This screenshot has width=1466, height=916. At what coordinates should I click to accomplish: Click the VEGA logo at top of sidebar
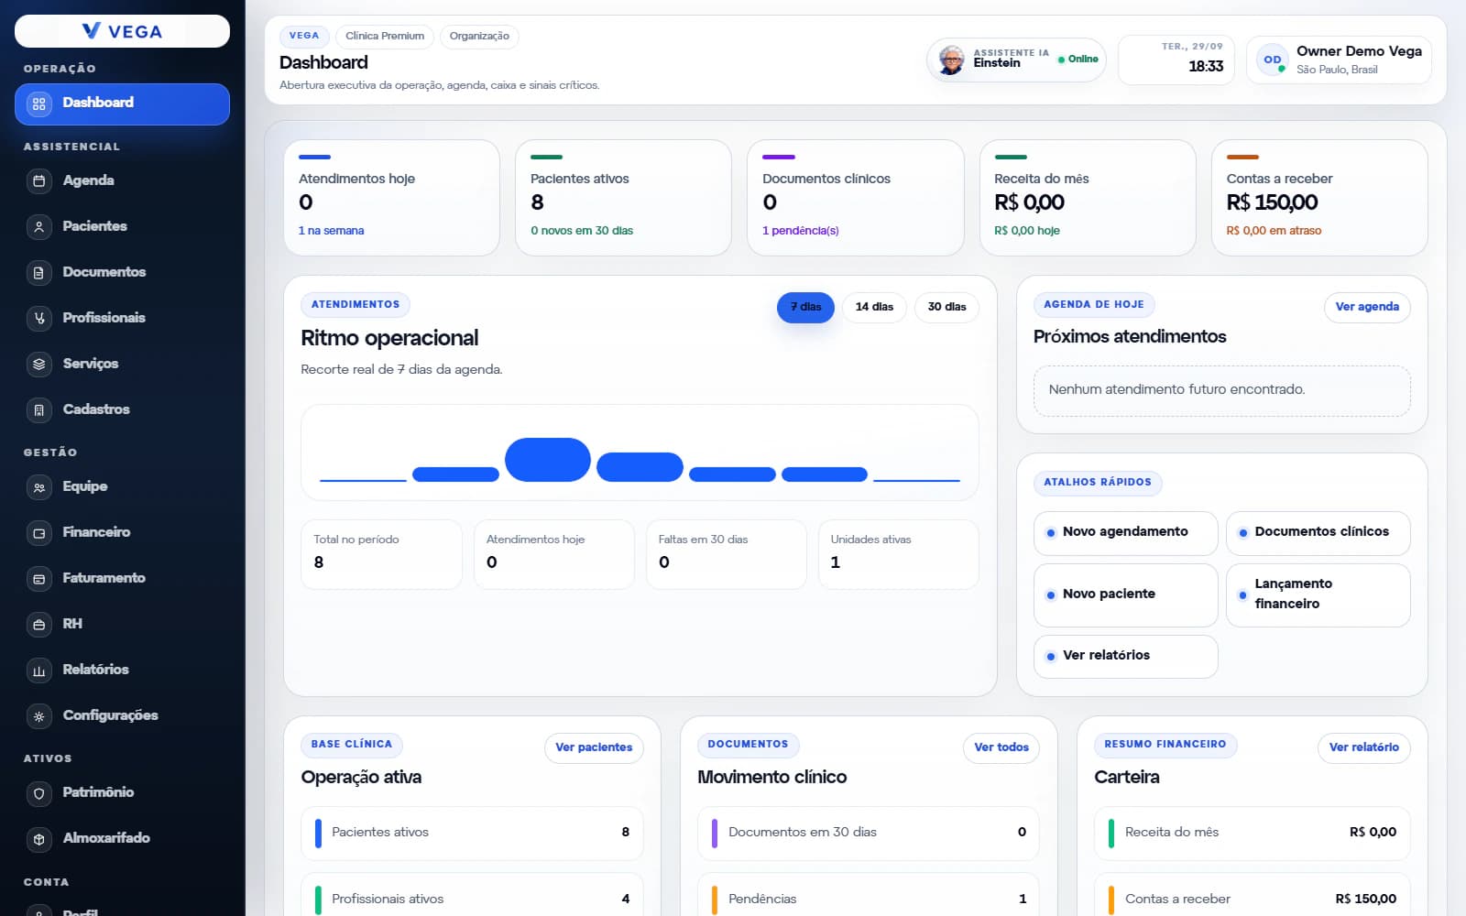[122, 31]
